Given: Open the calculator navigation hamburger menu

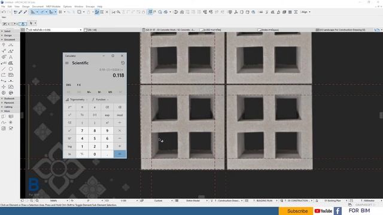Looking at the screenshot, I should point(67,63).
